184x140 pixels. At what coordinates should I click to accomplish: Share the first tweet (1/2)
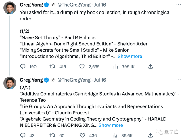150,67
